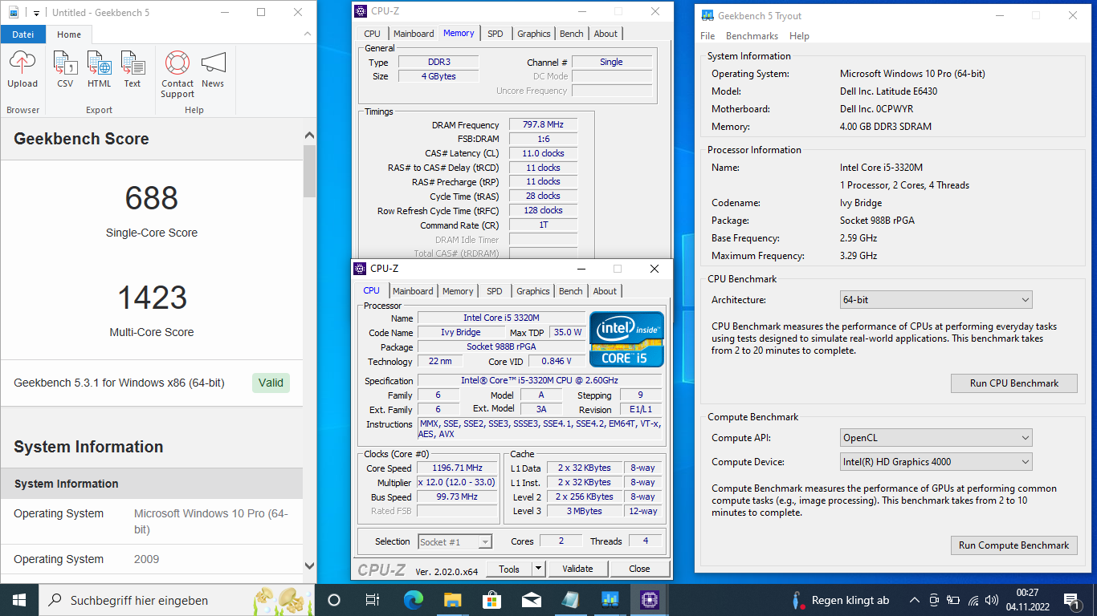The image size is (1097, 616).
Task: Click the Tools button in CPU-Z
Action: (509, 569)
